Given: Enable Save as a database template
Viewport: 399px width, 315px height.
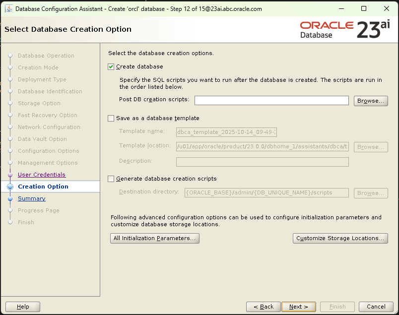Looking at the screenshot, I should click(110, 118).
